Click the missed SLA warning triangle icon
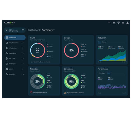 coord(65,93)
